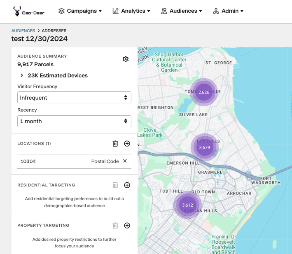The height and width of the screenshot is (254, 292).
Task: Click the Property Targeting trash icon
Action: pyautogui.click(x=115, y=226)
